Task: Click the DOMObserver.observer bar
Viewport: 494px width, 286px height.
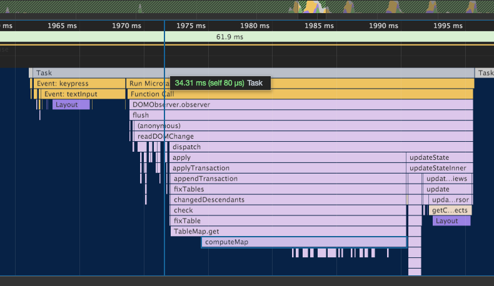Action: (x=301, y=105)
